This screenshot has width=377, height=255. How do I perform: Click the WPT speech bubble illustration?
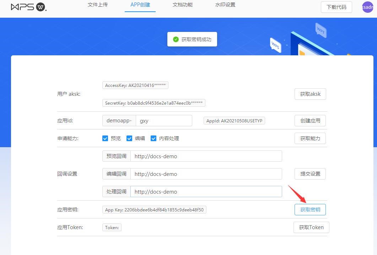(x=321, y=30)
